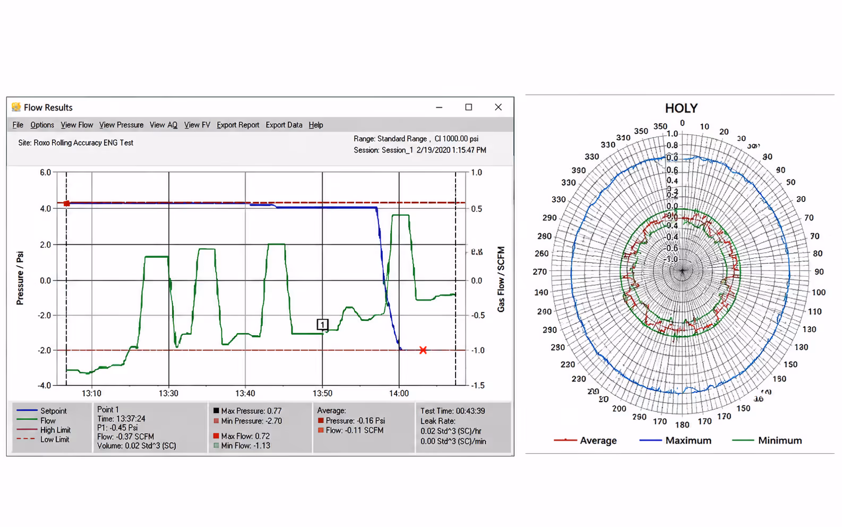Click the 'Time: 13:37:24' point value
Screen dimensions: 842x527
[x=121, y=419]
